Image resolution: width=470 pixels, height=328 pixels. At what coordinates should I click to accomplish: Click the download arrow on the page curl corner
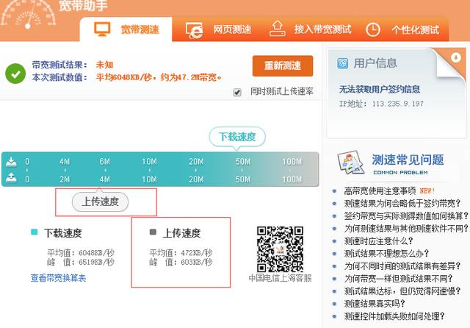point(456,57)
